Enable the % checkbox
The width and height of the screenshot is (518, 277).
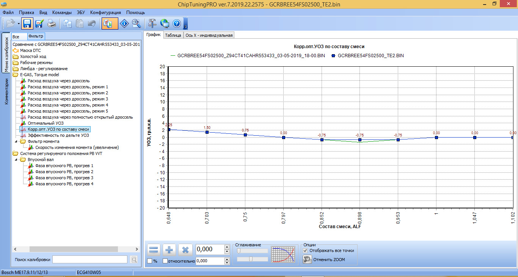click(149, 261)
